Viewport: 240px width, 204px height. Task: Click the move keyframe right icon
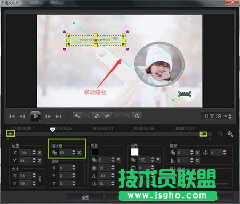127,116
